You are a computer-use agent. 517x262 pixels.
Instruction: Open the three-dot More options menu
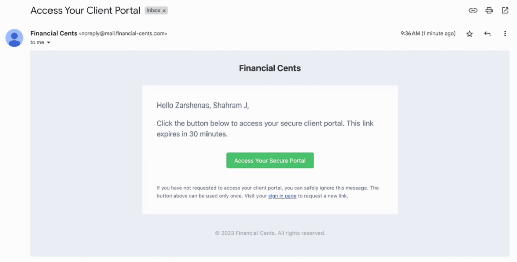tap(505, 34)
